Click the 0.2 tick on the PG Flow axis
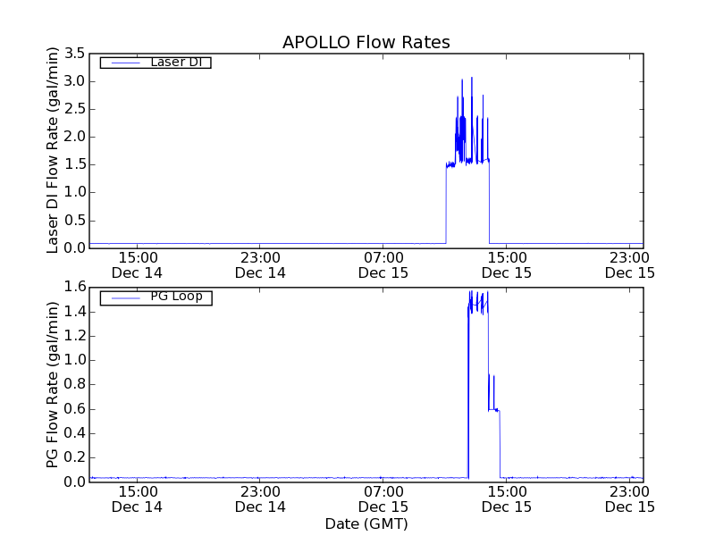 pyautogui.click(x=74, y=457)
